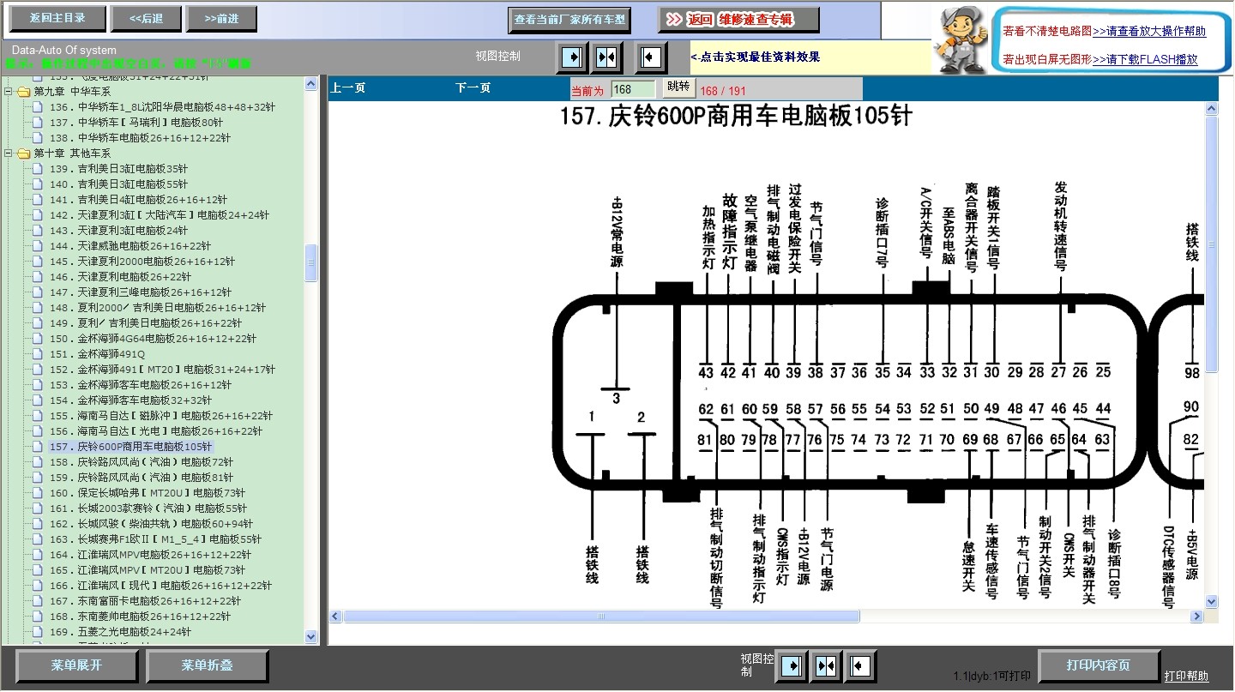
Task: Open the >>请下载FLASH播放 link
Action: [1145, 60]
